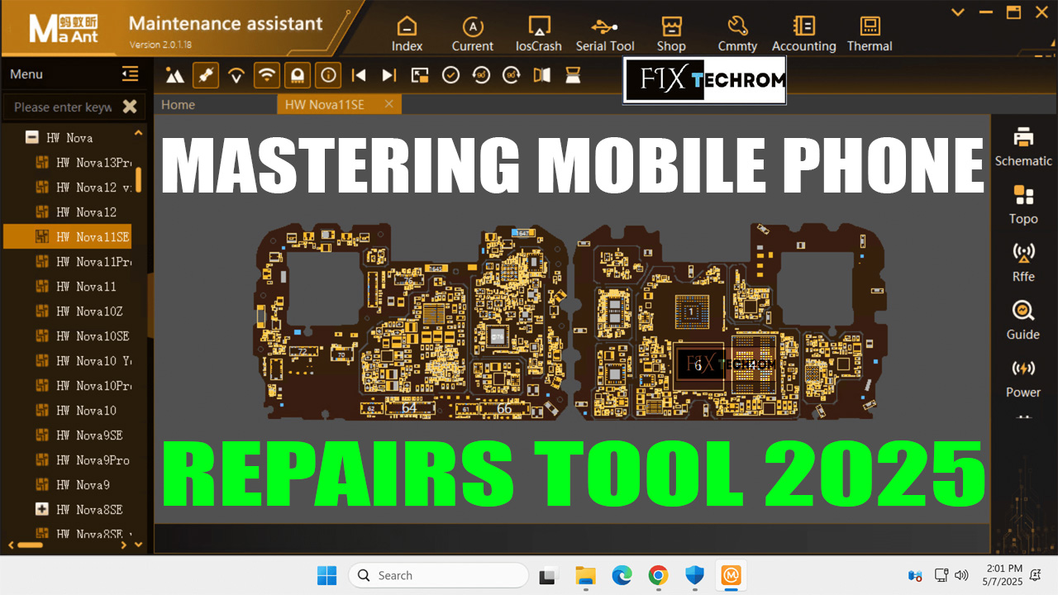Collapse the HW Nova tree group
The height and width of the screenshot is (595, 1058).
[32, 137]
